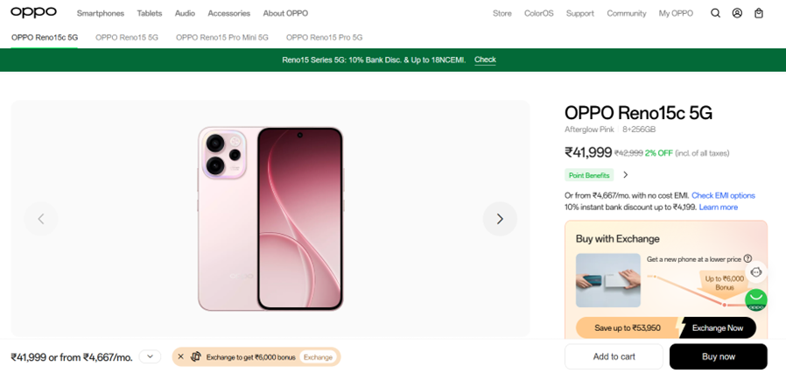Open the user account icon
Screen dimensions: 786x373
(x=737, y=13)
